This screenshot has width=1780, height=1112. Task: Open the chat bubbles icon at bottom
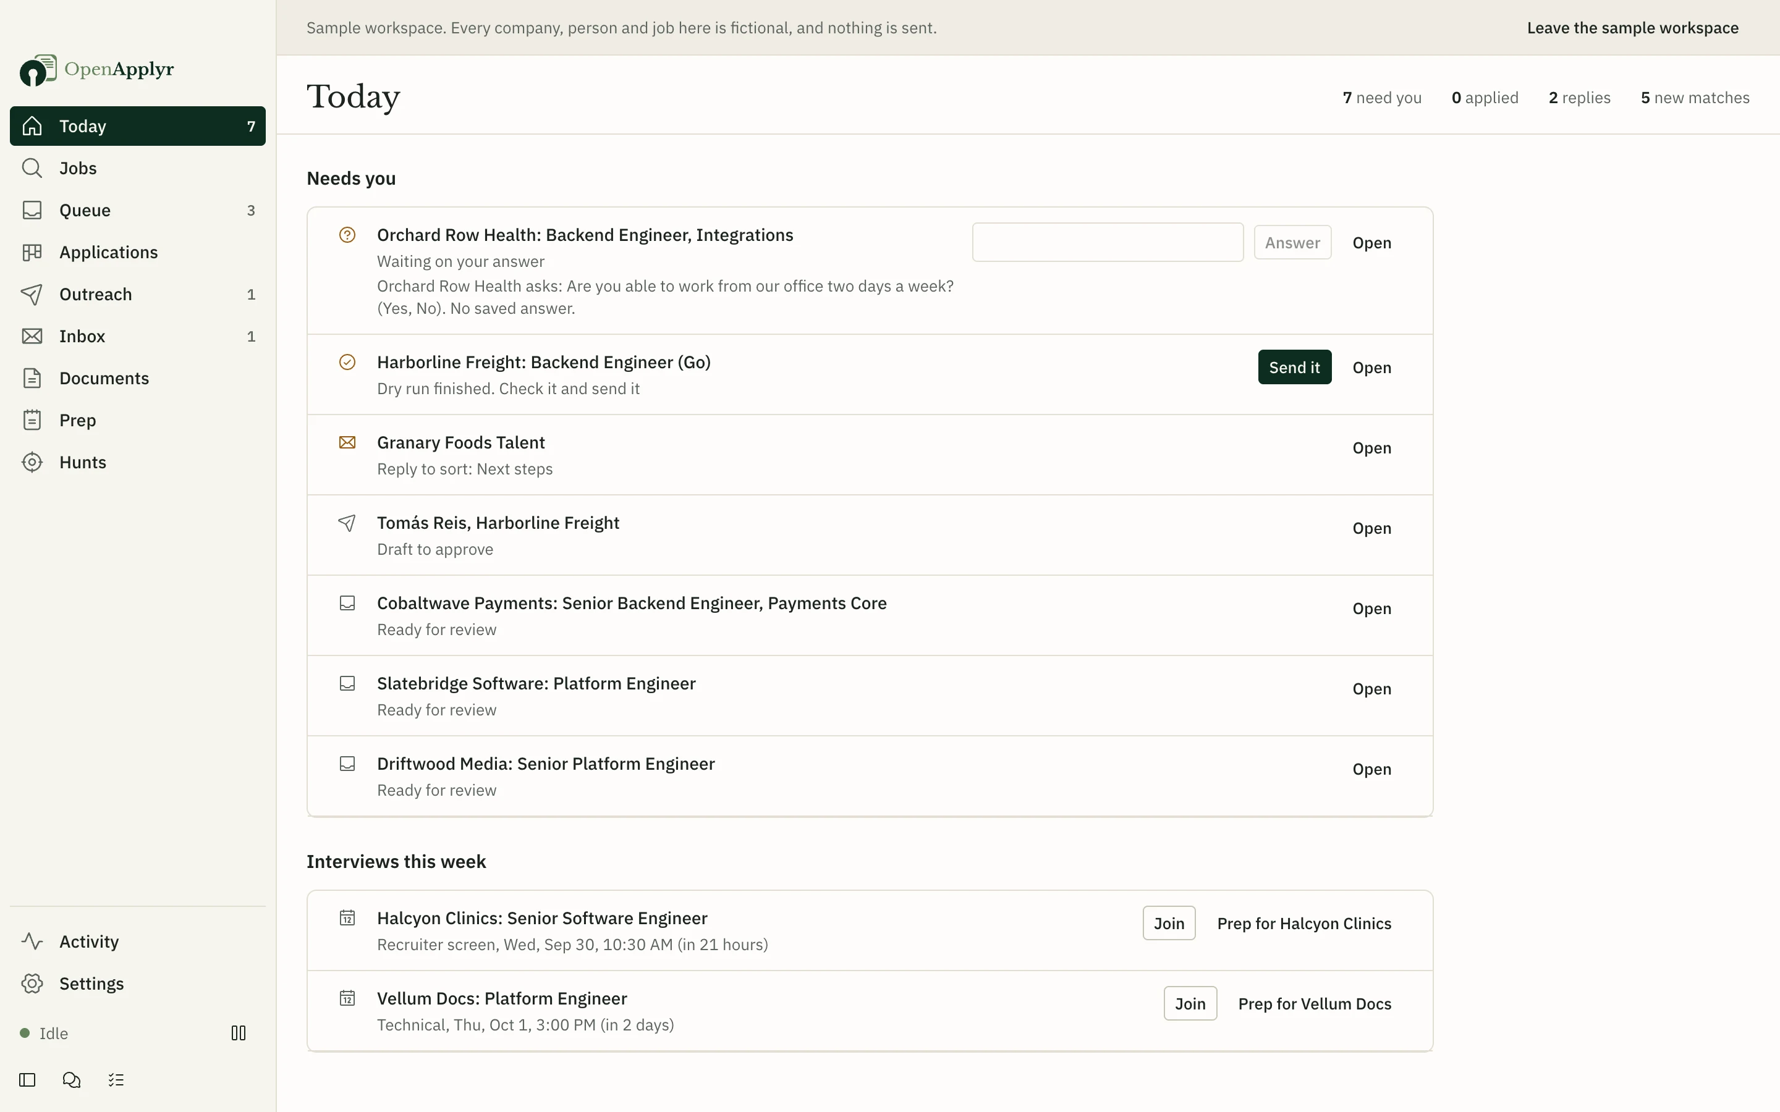[x=71, y=1080]
